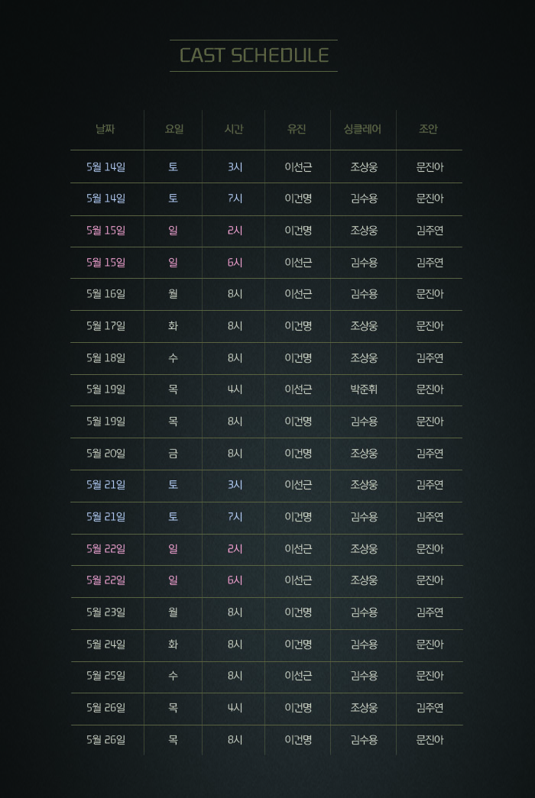Click the 조안 column header
This screenshot has width=535, height=798.
(429, 129)
